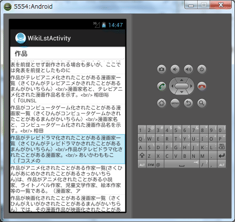This screenshot has height=222, width=235.
Task: Click the WikiLstActivity app icon
Action: [21, 38]
